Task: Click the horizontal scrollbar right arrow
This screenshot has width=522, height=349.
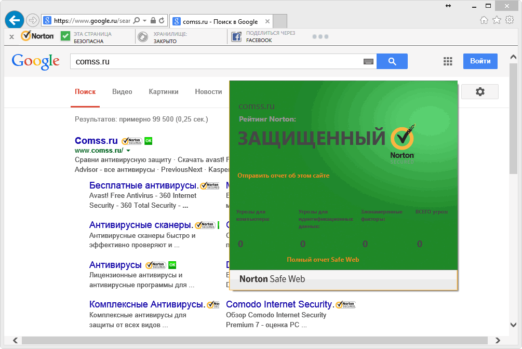Action: pyautogui.click(x=498, y=340)
